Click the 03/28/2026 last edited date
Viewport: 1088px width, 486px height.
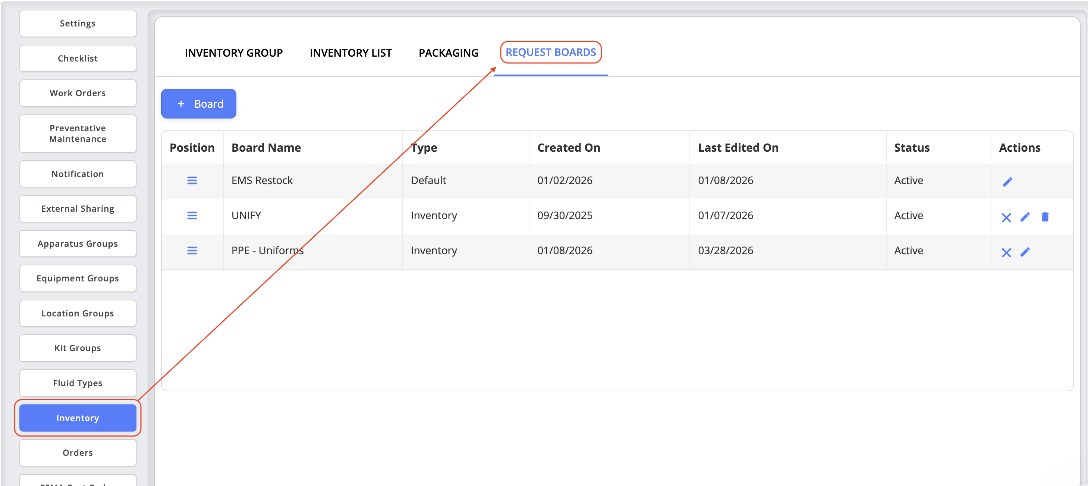coord(726,251)
